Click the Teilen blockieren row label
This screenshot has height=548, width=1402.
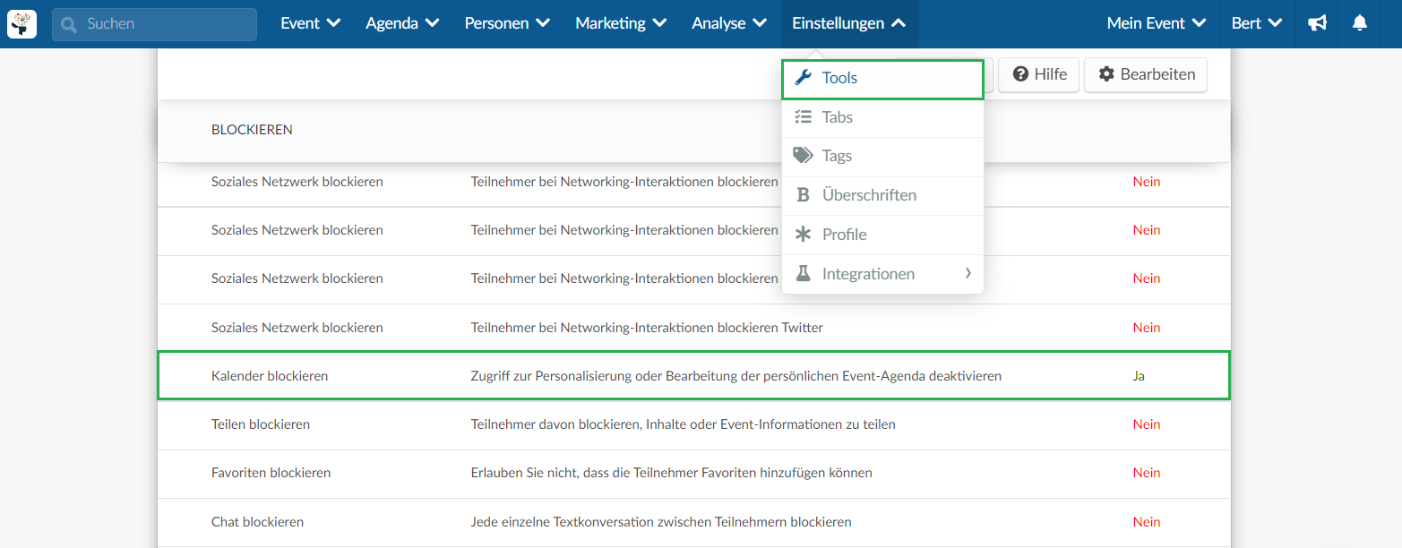tap(261, 424)
